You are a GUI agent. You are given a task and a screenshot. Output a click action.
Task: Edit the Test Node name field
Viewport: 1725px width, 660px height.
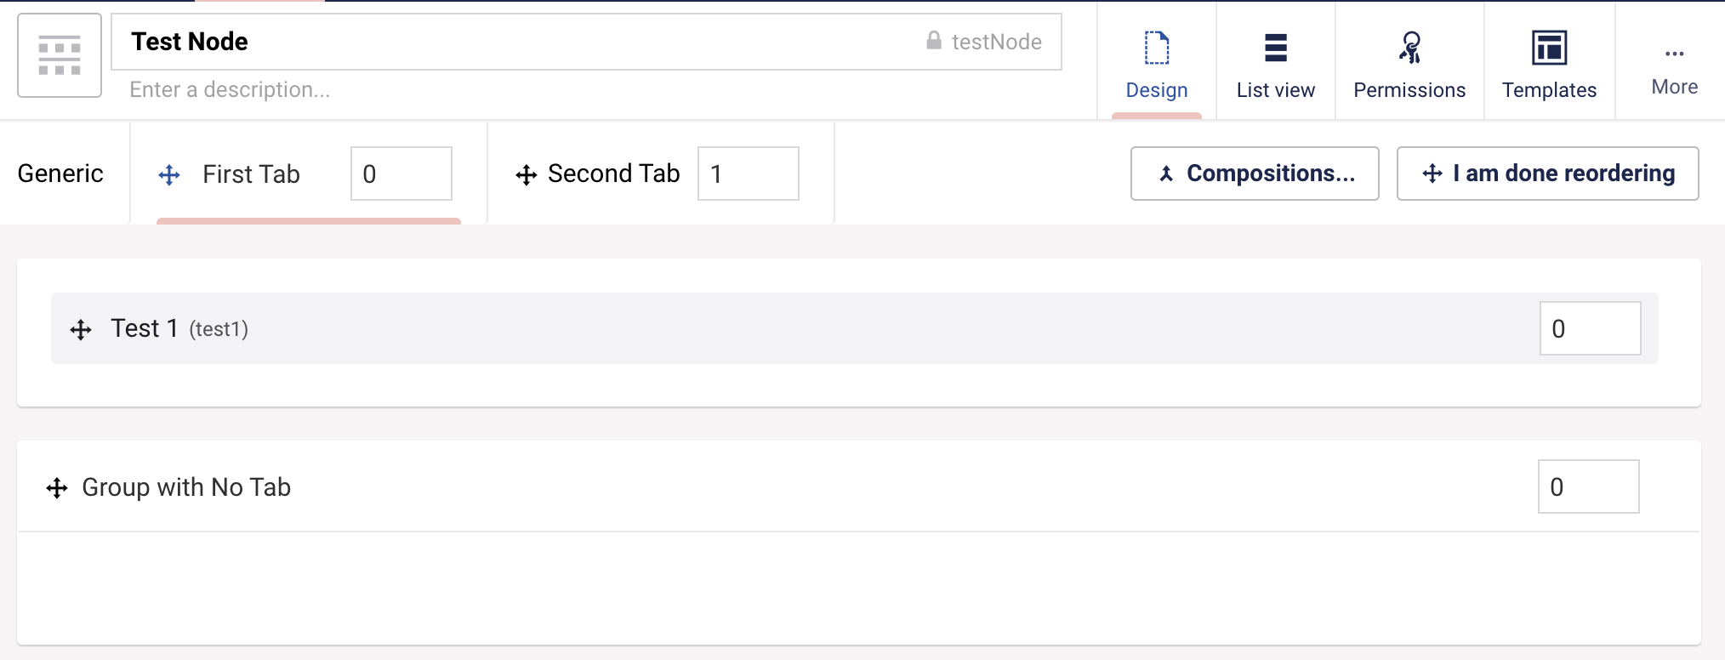(x=340, y=41)
